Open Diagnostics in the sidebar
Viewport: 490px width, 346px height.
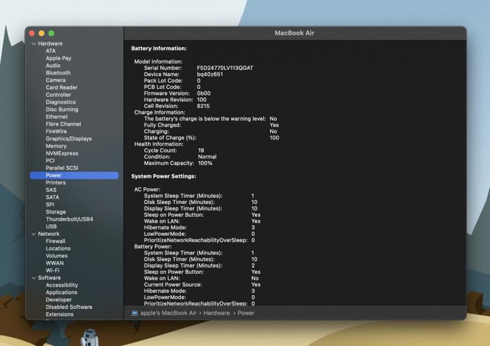(x=61, y=102)
